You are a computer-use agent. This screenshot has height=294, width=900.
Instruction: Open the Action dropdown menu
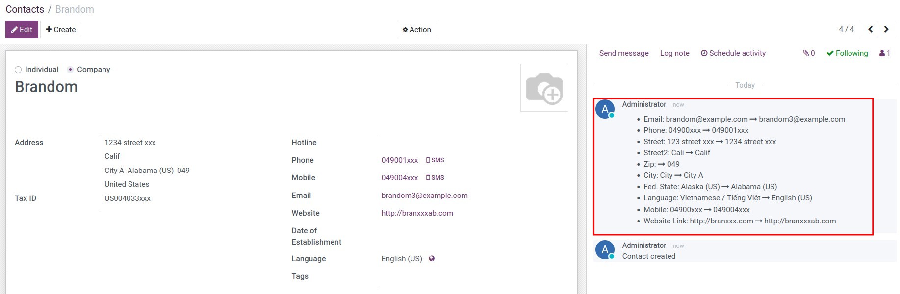coord(416,30)
